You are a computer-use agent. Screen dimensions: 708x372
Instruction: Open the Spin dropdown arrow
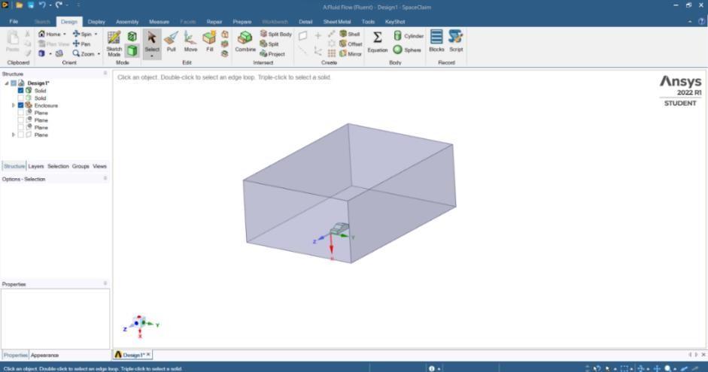96,35
